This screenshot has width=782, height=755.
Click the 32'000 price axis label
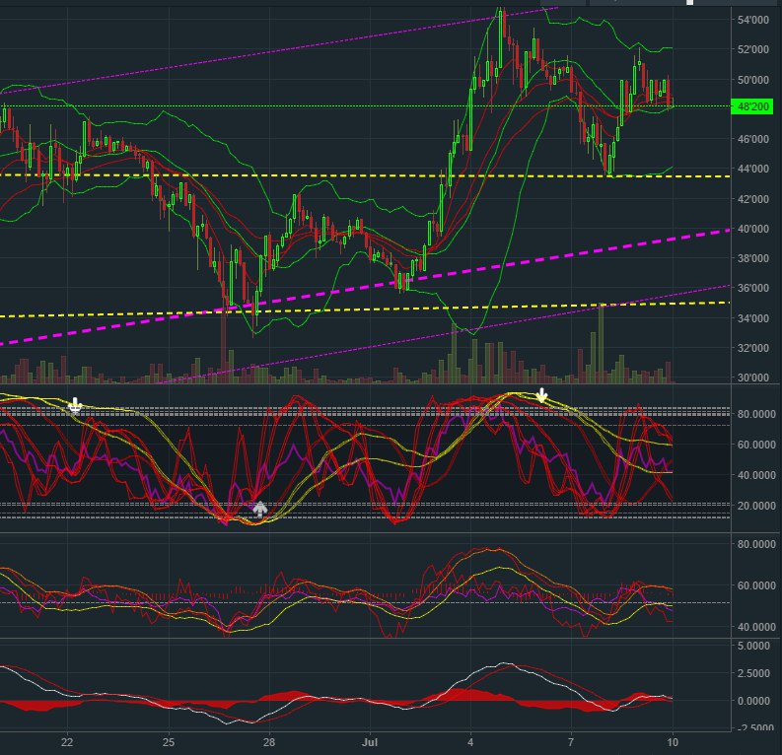(x=753, y=348)
